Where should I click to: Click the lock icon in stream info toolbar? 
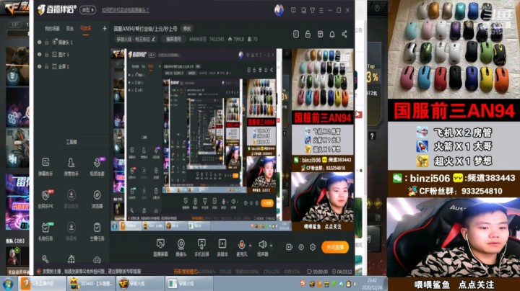[x=308, y=34]
